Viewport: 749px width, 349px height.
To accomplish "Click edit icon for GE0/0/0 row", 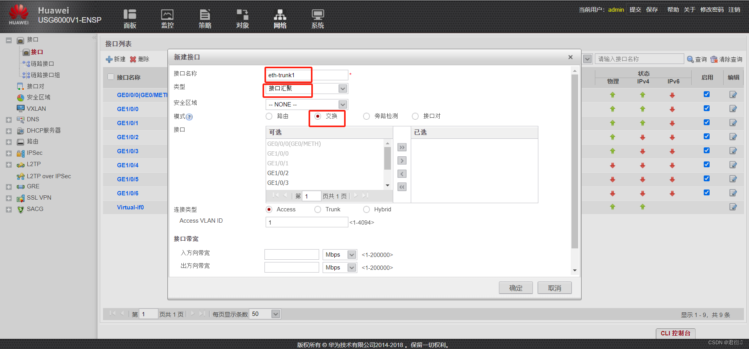I will coord(733,95).
